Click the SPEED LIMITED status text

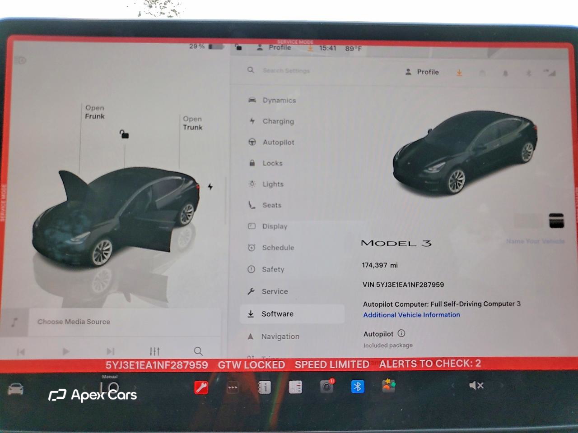[x=332, y=364]
